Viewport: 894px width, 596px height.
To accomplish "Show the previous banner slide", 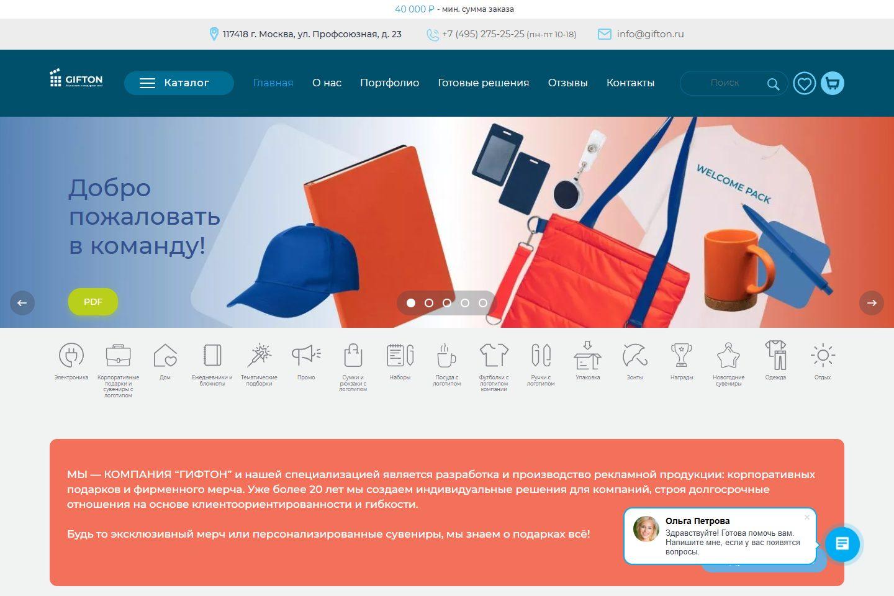I will (x=22, y=303).
